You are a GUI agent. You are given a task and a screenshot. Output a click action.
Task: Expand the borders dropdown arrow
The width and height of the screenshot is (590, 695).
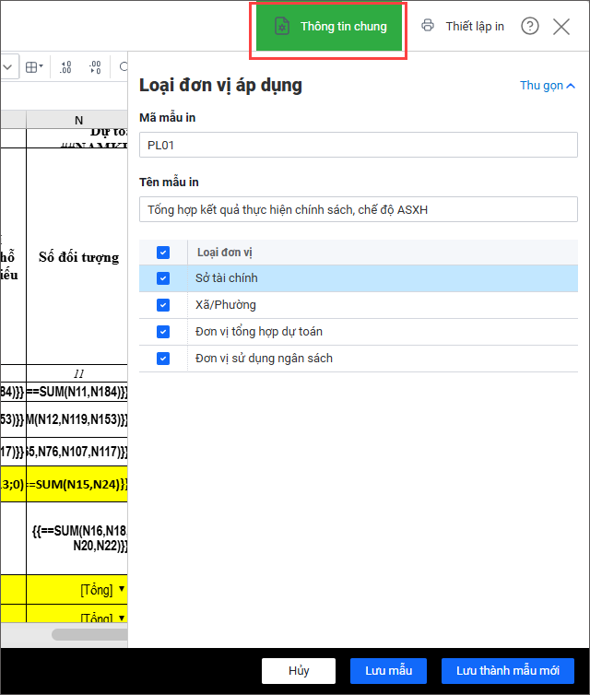[41, 66]
